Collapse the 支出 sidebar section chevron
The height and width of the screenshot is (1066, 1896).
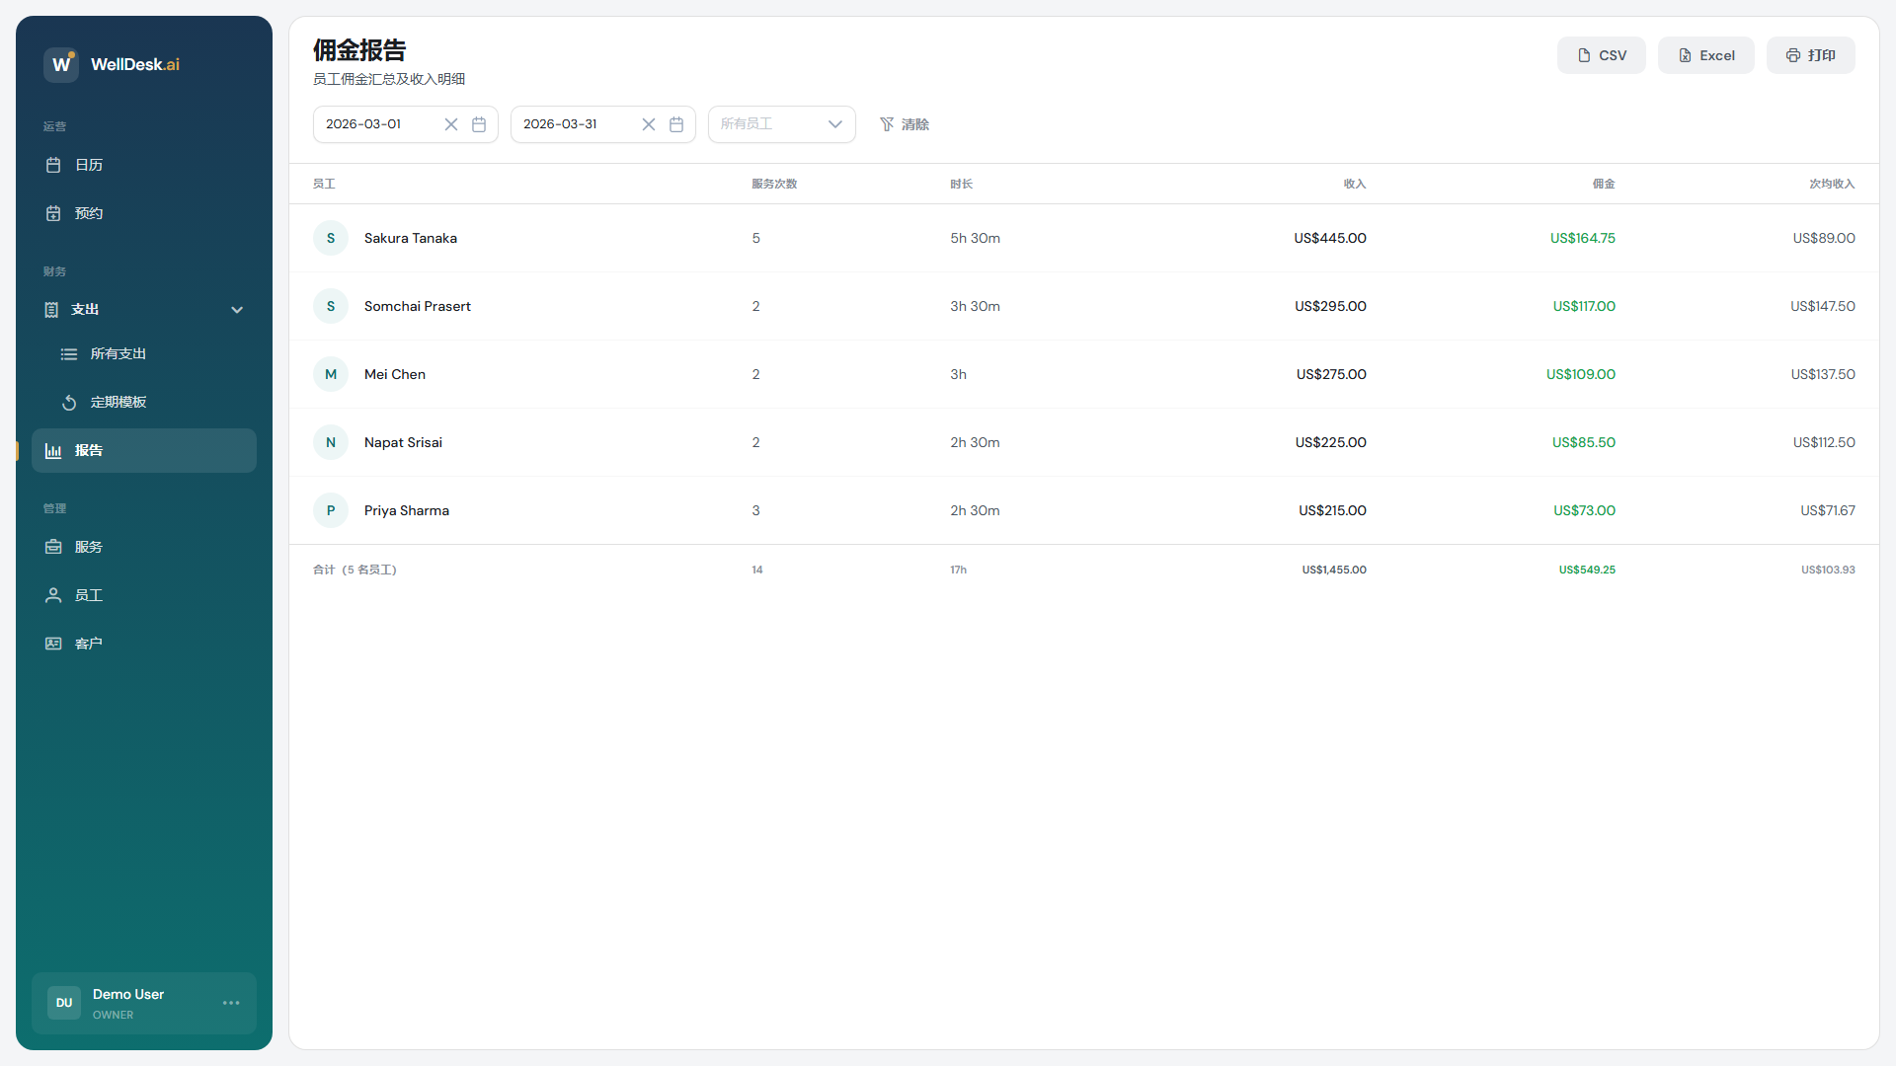click(x=237, y=310)
